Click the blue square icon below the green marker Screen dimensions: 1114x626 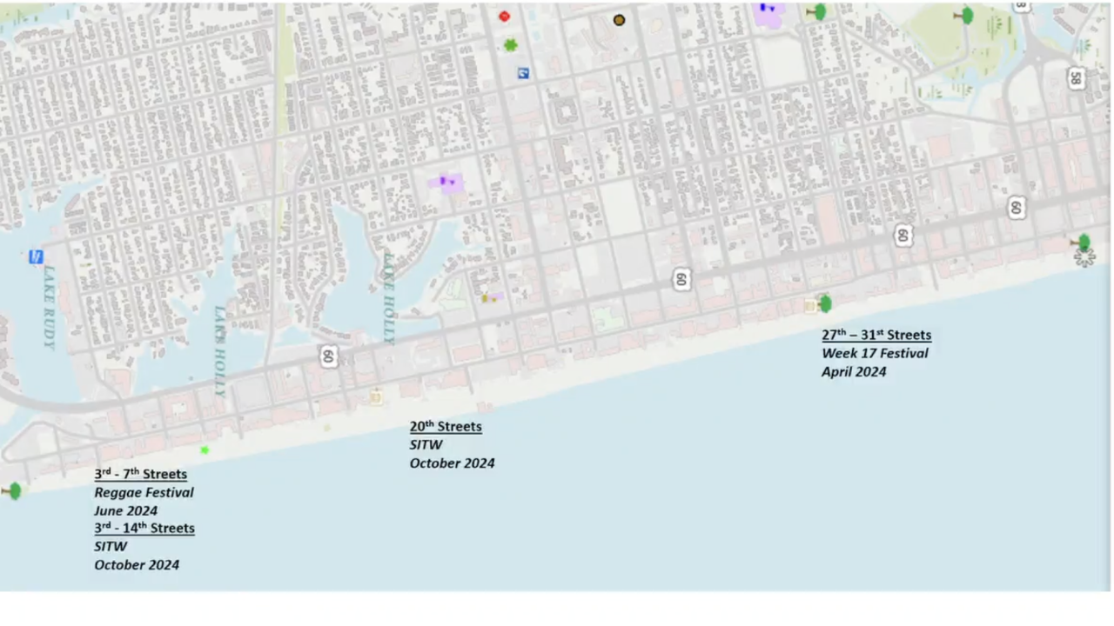[523, 74]
